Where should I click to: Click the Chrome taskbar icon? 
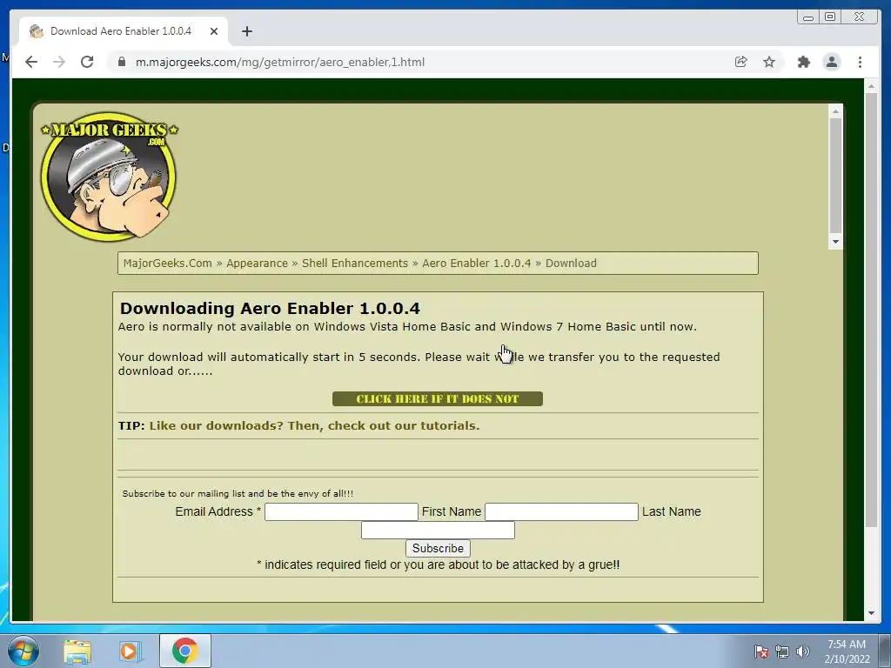point(184,651)
